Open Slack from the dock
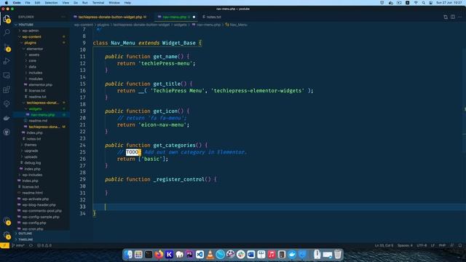The image size is (466, 262). pos(241,255)
